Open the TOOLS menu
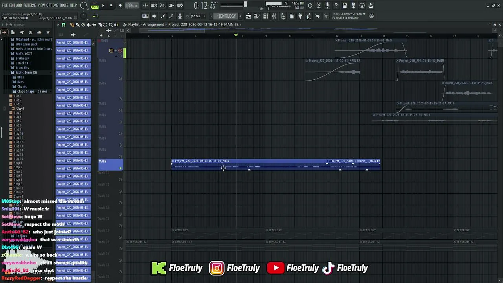The height and width of the screenshot is (283, 503). 64,6
